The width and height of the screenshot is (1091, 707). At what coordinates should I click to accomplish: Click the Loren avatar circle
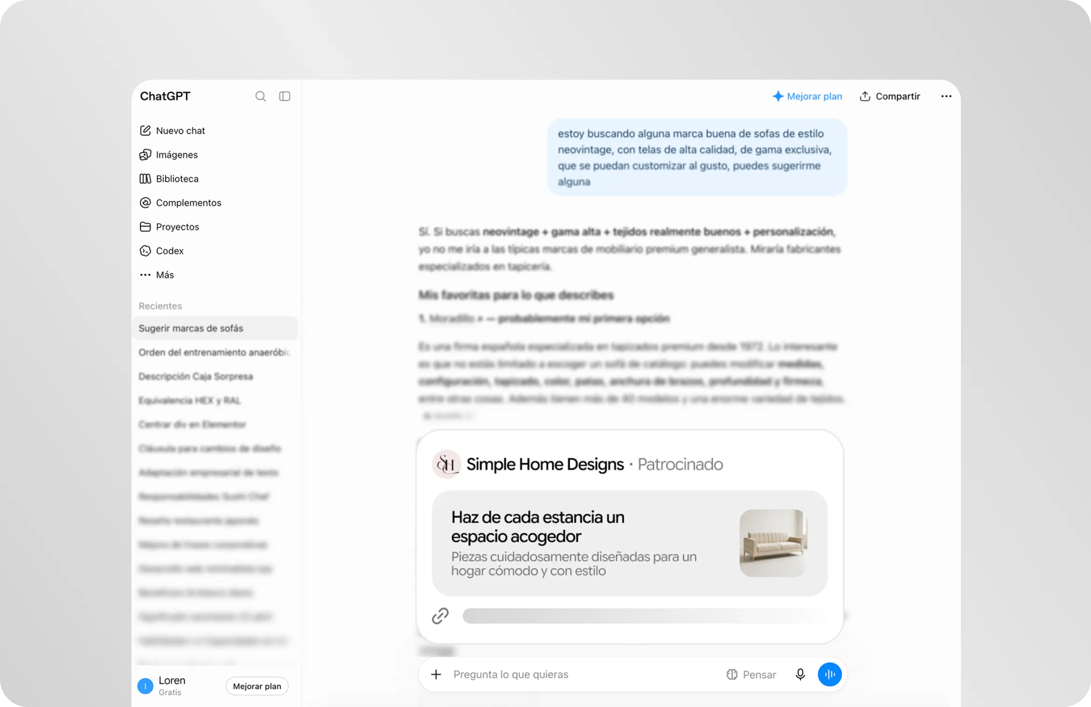tap(145, 686)
